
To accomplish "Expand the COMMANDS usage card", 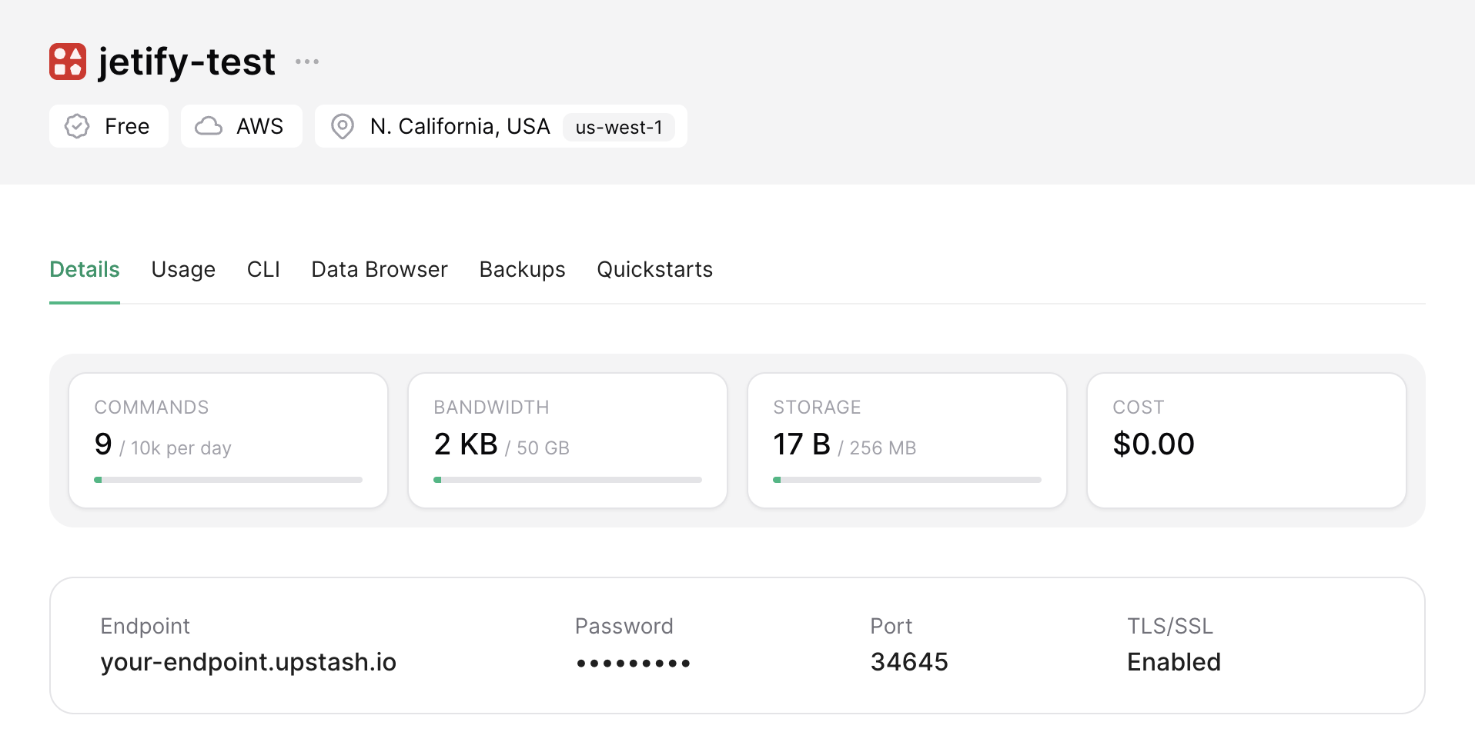I will point(228,440).
